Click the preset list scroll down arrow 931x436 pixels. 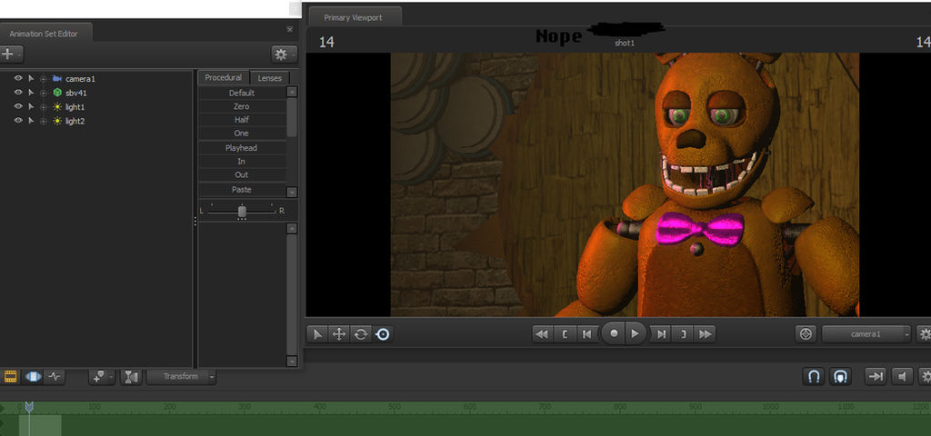(x=292, y=193)
